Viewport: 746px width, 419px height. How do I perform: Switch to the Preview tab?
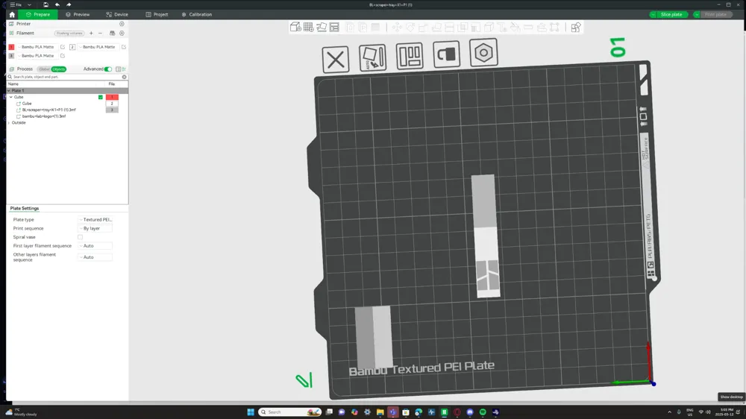78,15
